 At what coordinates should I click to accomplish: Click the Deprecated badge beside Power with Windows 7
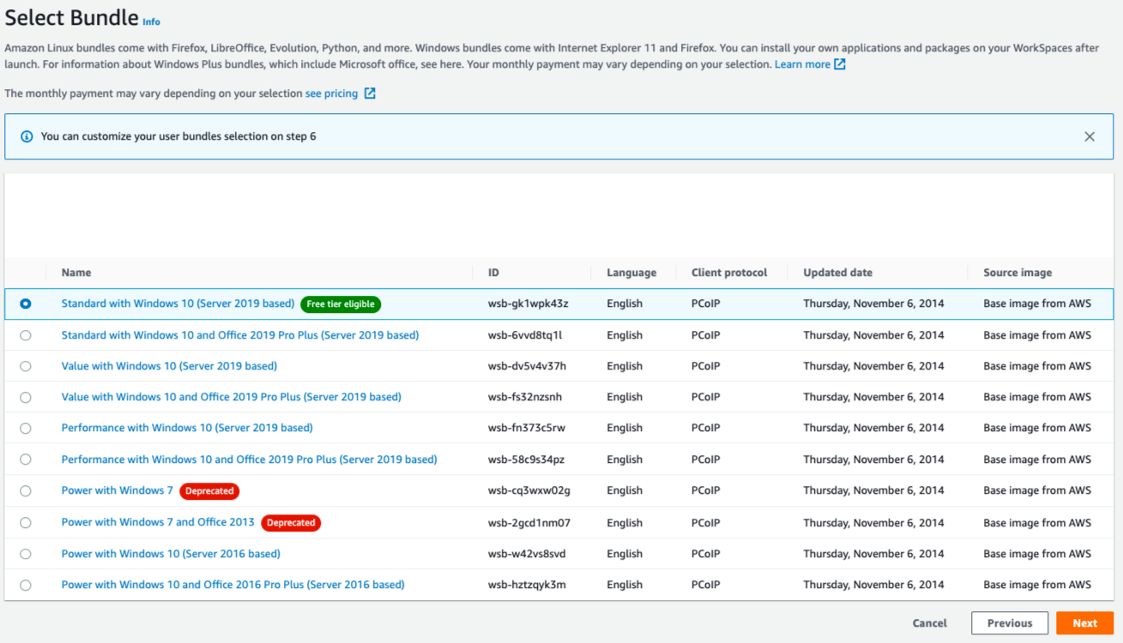point(209,491)
